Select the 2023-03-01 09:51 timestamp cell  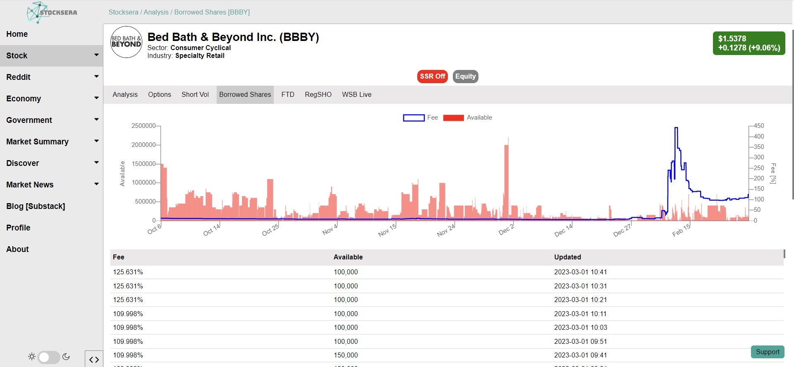tap(581, 341)
